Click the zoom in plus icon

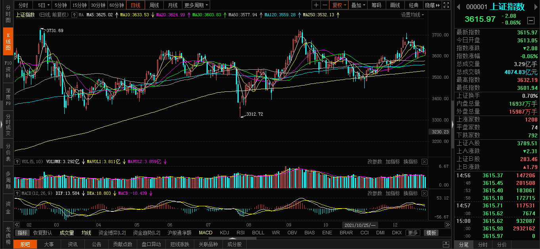click(x=316, y=5)
